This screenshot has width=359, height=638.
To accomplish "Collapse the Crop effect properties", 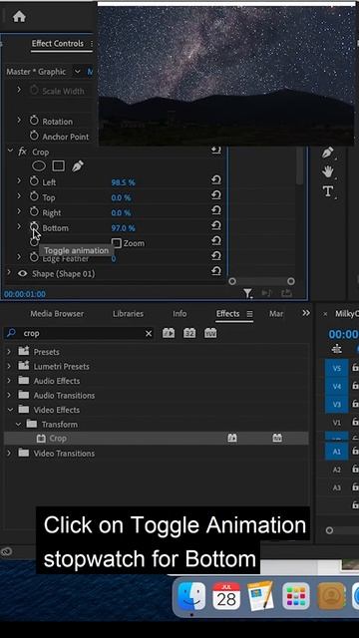I will pyautogui.click(x=10, y=151).
